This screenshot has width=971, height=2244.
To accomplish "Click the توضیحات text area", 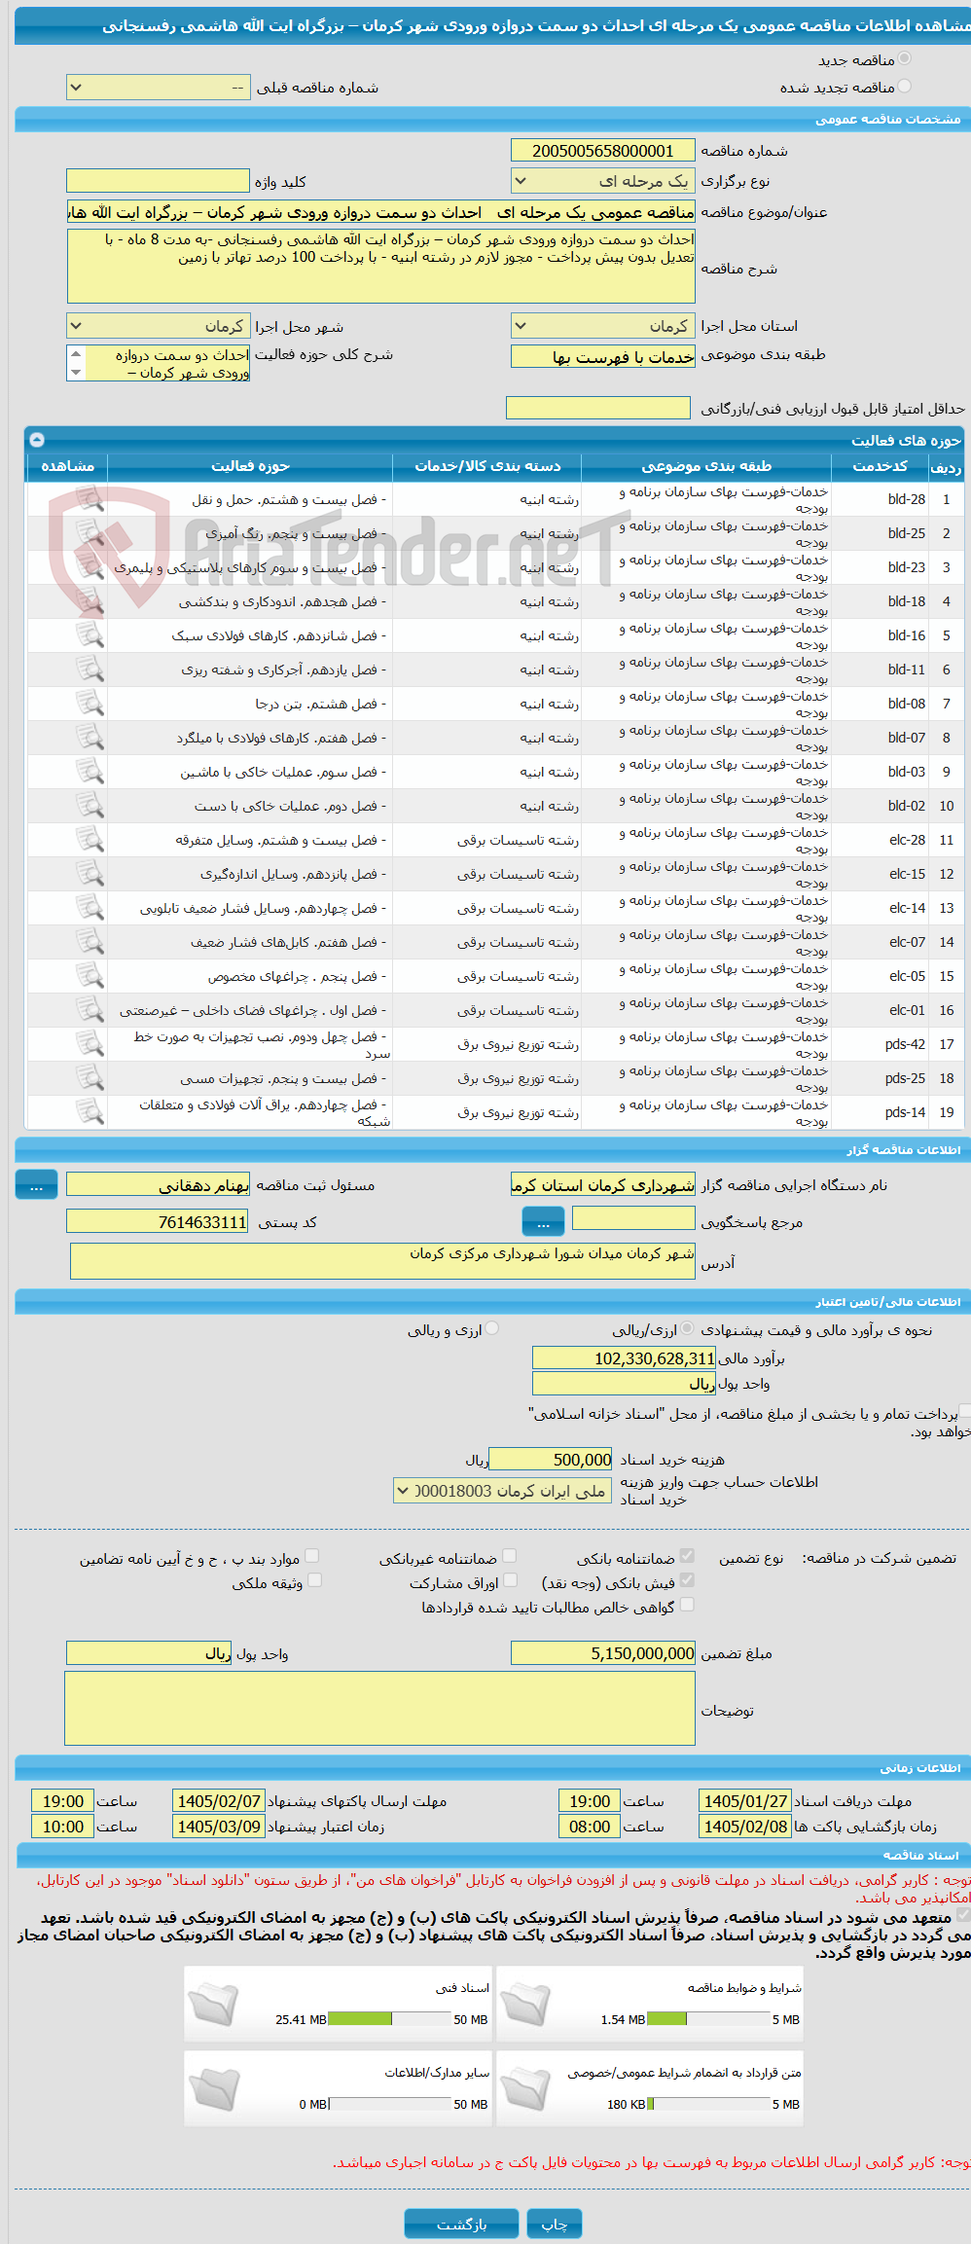I will [380, 1709].
